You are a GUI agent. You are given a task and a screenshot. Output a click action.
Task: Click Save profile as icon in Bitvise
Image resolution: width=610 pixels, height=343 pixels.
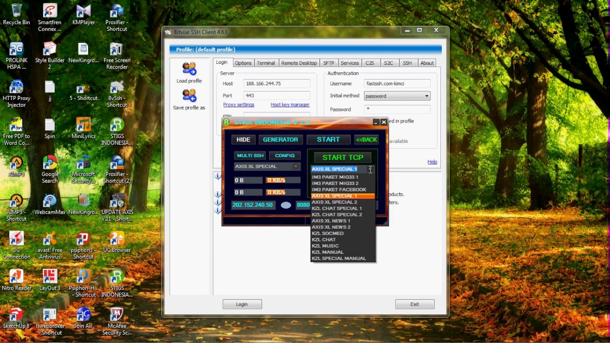(x=189, y=100)
